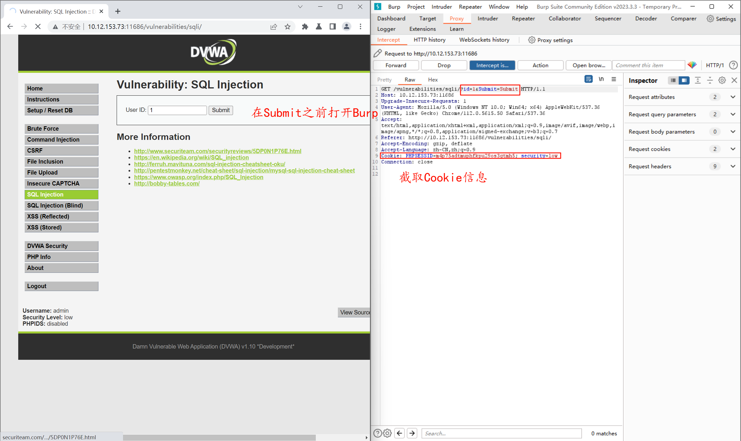The image size is (741, 441).
Task: Open the Repeater tab
Action: (523, 18)
